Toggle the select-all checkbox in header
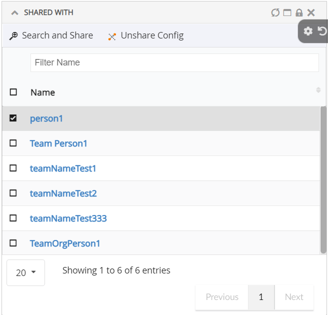Screen dimensions: 328x315 tap(13, 92)
